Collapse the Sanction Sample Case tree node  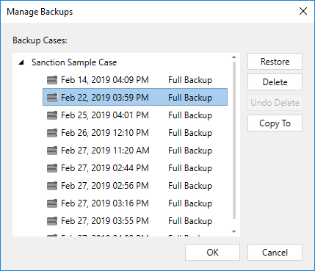click(x=21, y=62)
